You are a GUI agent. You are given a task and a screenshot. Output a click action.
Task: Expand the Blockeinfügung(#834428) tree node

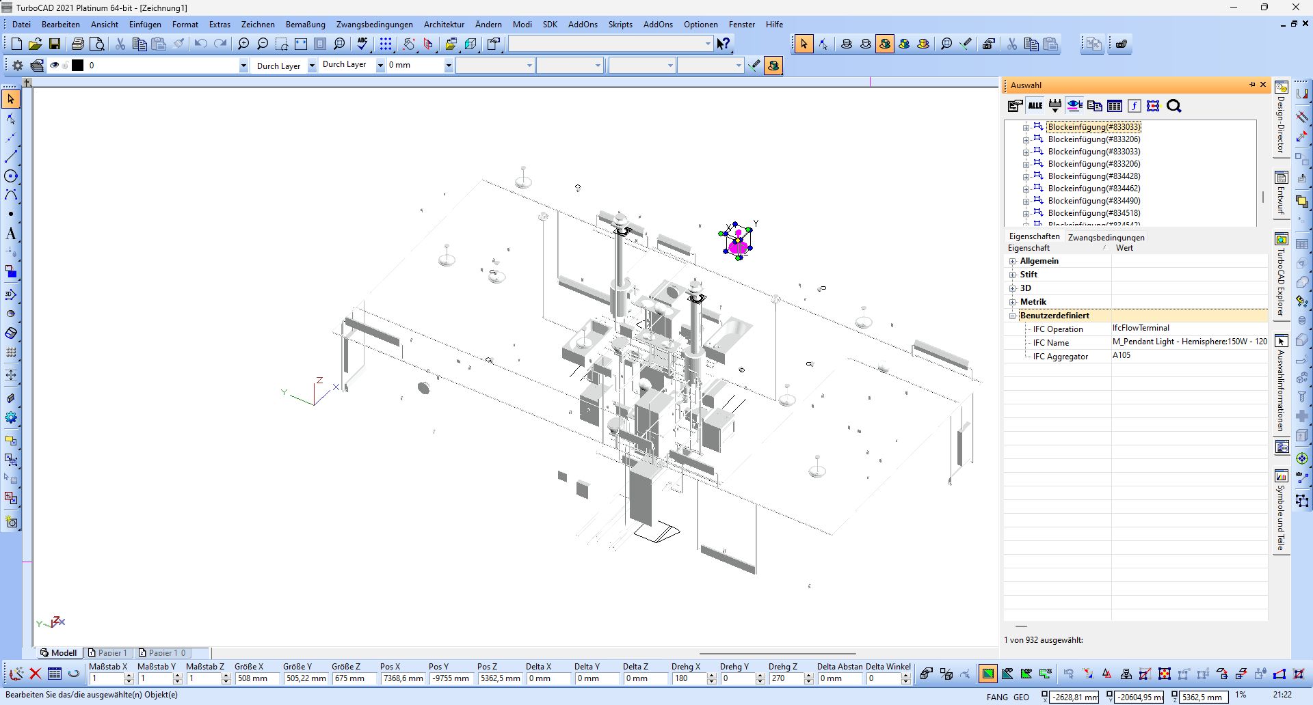(1026, 176)
